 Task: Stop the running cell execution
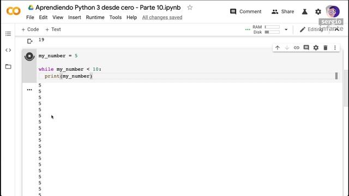tap(29, 56)
